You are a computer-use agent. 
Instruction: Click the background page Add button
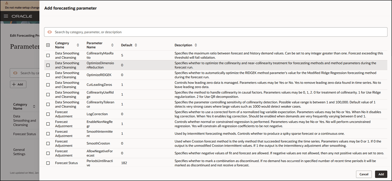[18, 84]
